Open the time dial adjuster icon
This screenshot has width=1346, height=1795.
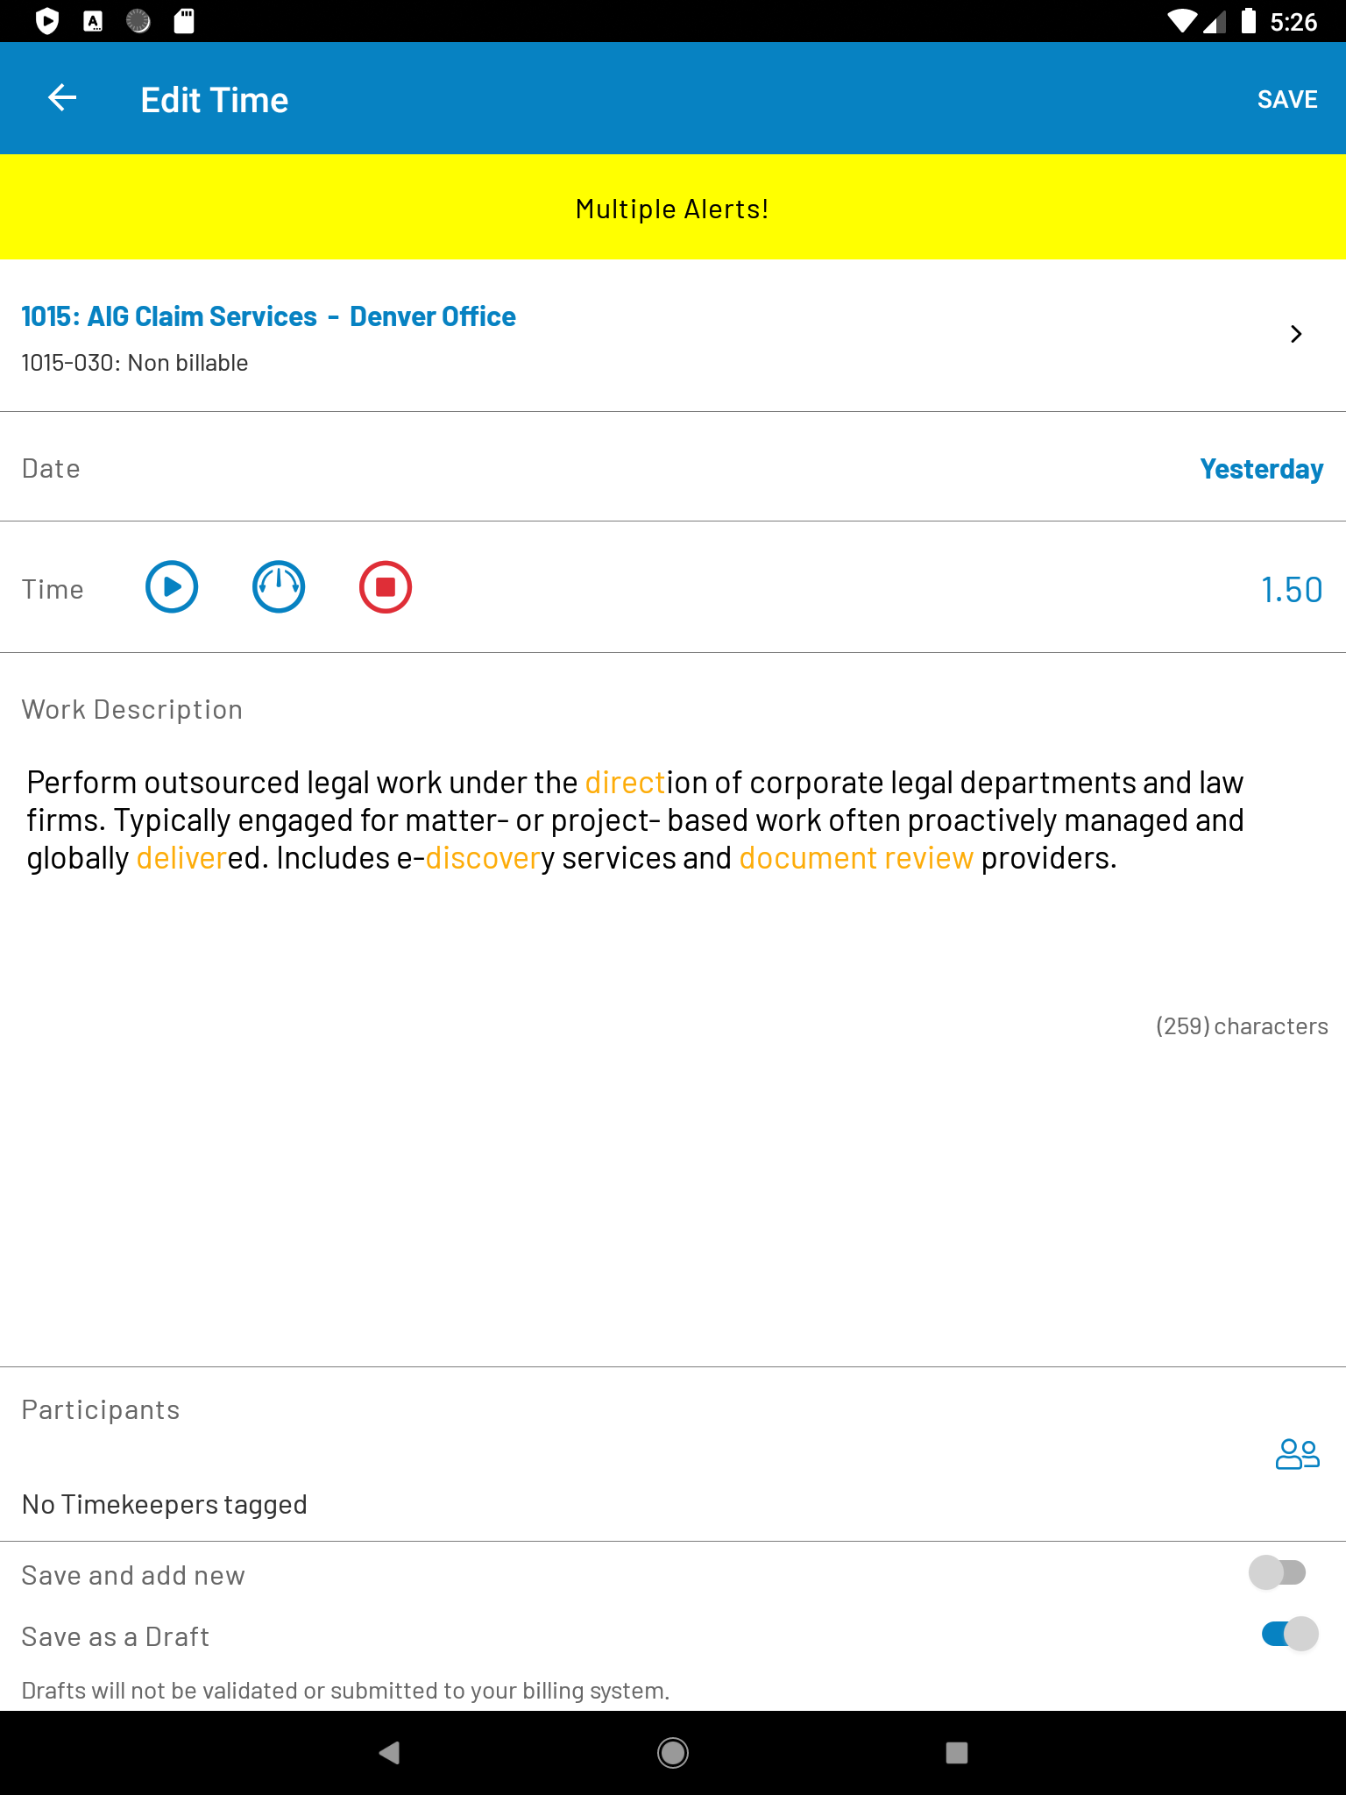point(279,587)
